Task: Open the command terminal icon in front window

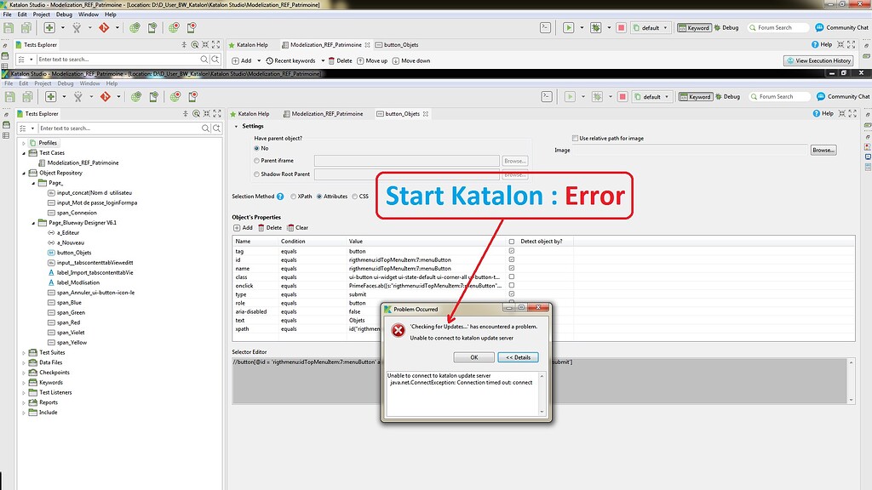Action: tap(547, 97)
